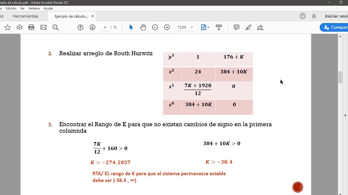
Task: Open the Ventana menu
Action: [34, 8]
